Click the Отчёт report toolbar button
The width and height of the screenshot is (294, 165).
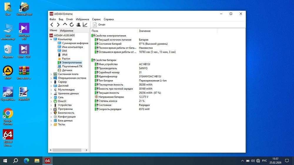99,25
